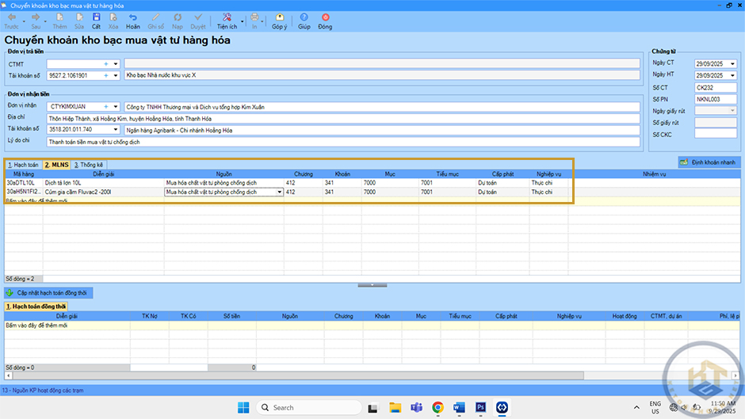The height and width of the screenshot is (419, 745).
Task: Expand the Nguồn dropdown in second row
Action: click(x=279, y=192)
